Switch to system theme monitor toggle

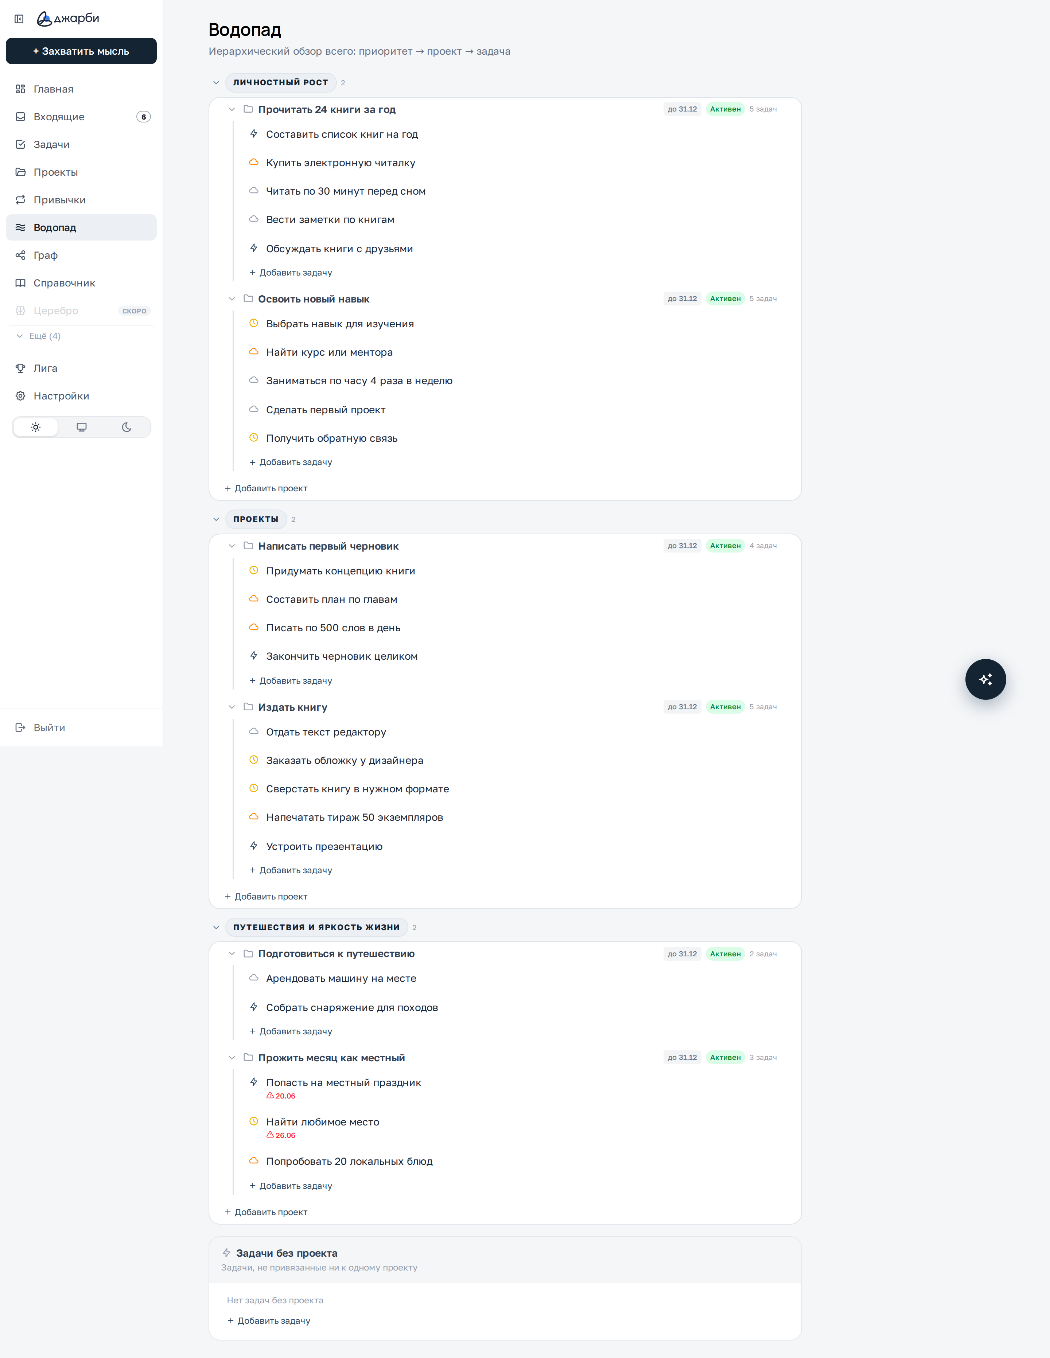pyautogui.click(x=82, y=427)
